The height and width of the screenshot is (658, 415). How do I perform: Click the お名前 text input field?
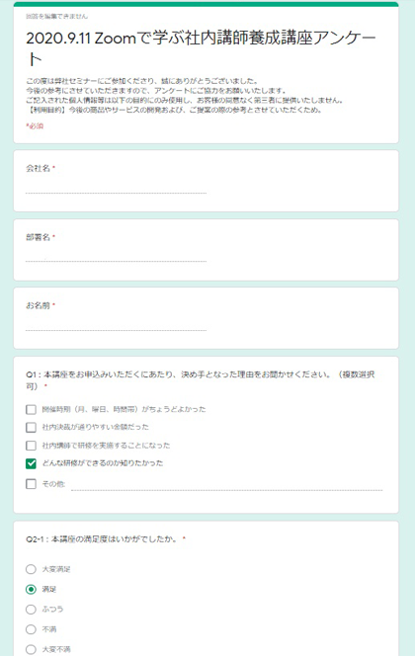point(116,324)
